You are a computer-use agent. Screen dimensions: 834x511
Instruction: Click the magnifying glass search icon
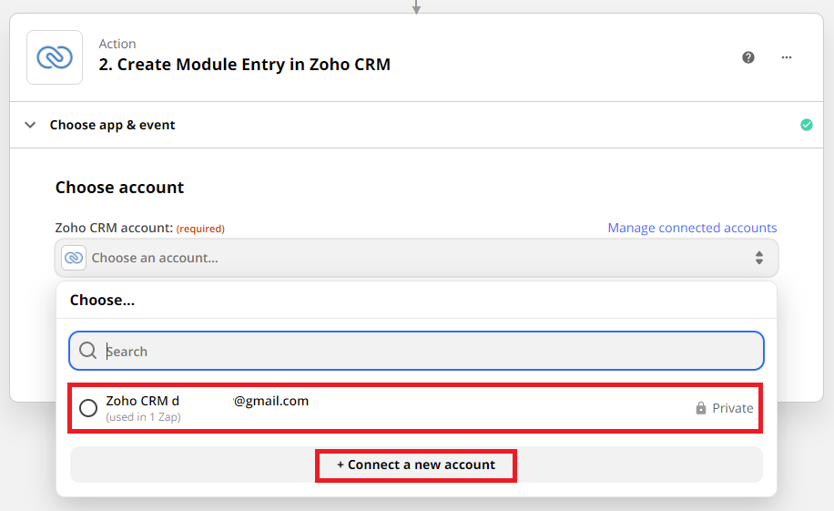pyautogui.click(x=87, y=351)
